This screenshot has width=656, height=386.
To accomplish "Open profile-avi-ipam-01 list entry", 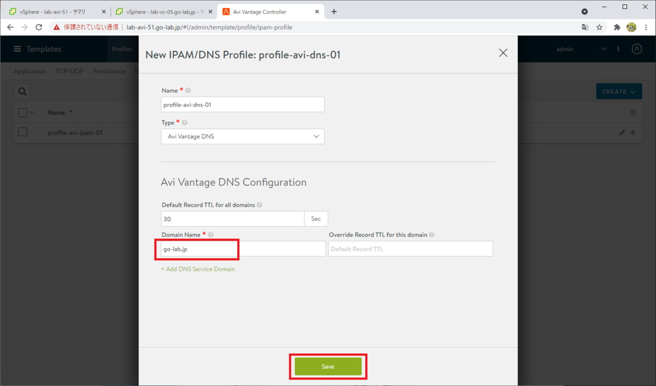I will [75, 133].
